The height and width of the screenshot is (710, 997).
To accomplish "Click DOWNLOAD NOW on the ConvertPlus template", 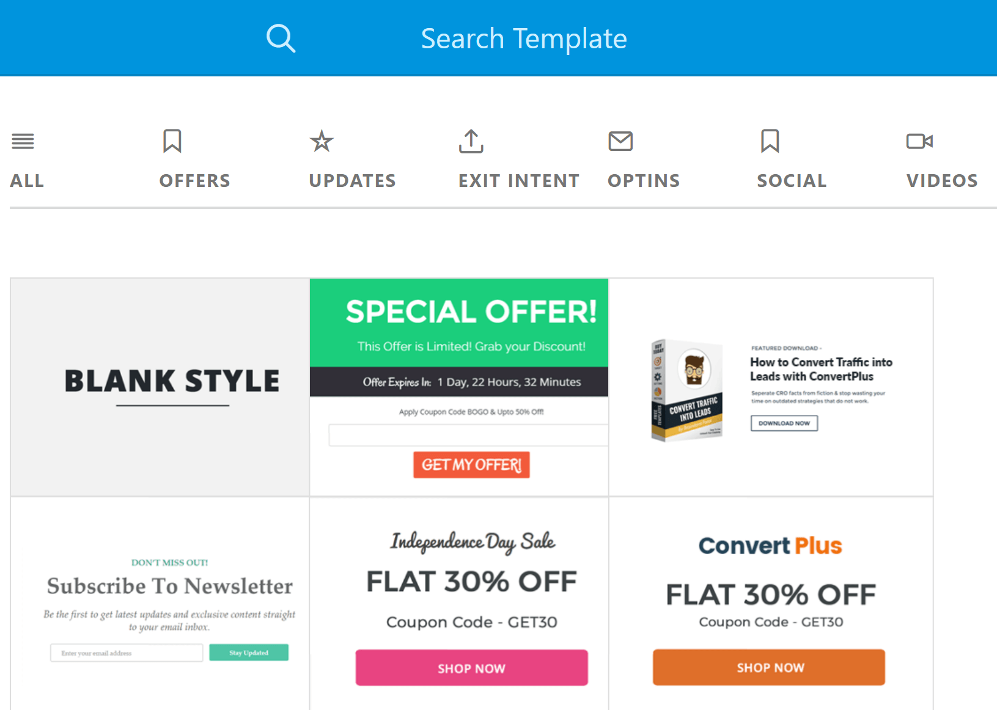I will tap(784, 423).
